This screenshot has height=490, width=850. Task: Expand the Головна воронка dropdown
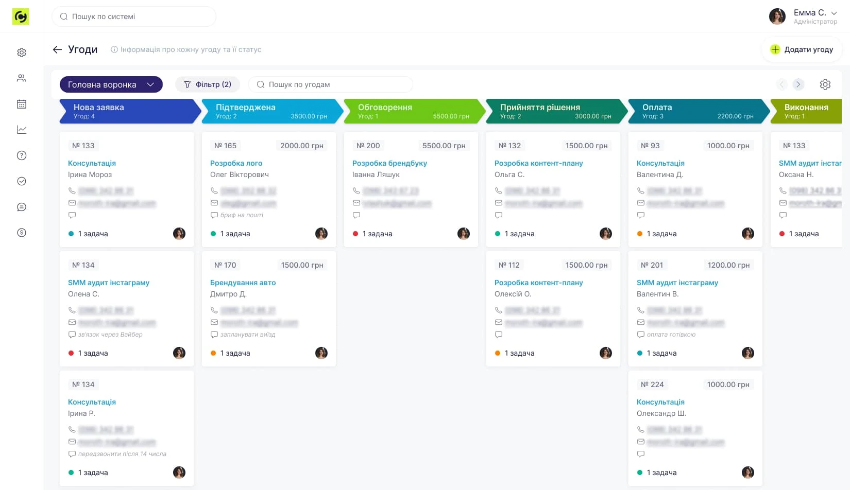pos(111,84)
